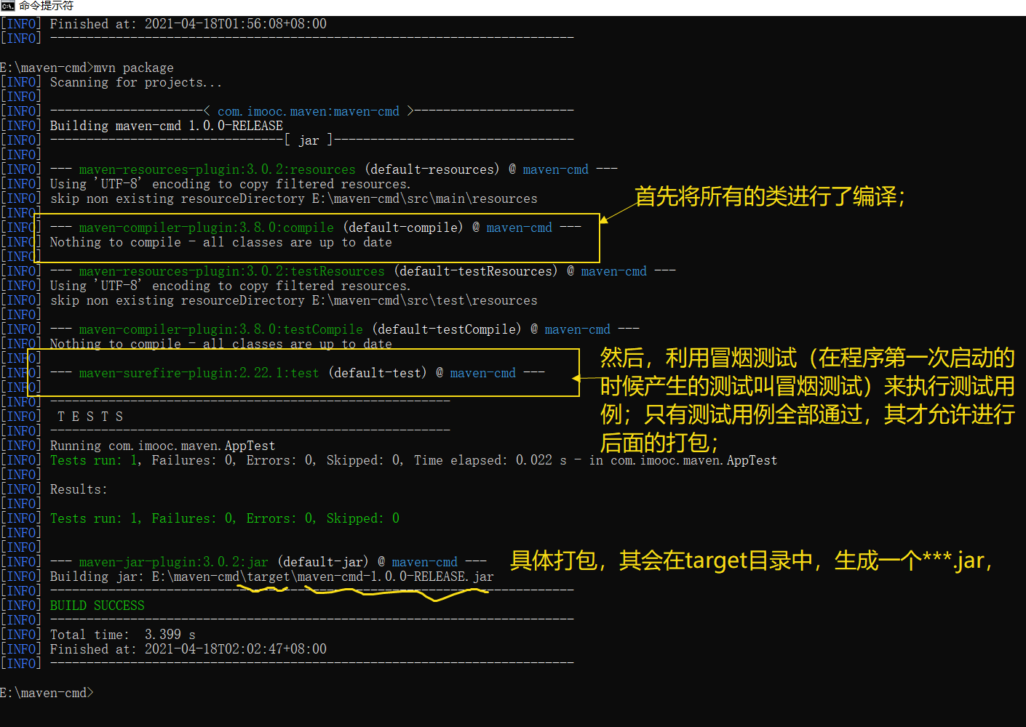Select the BUILD SUCCESS message line

coord(97,605)
